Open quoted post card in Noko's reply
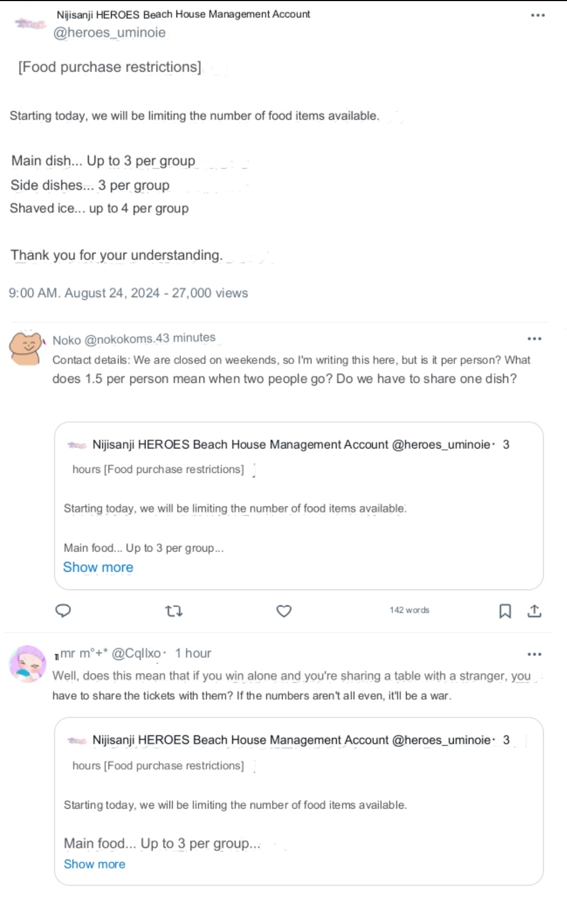567x897 pixels. coord(299,506)
